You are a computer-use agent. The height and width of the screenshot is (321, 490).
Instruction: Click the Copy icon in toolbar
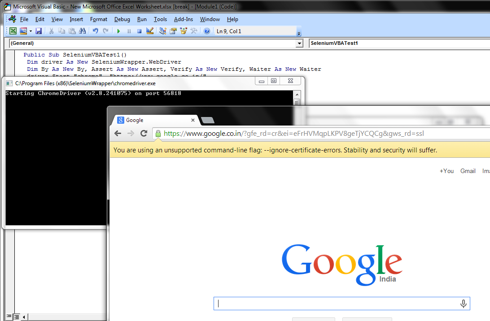click(62, 31)
